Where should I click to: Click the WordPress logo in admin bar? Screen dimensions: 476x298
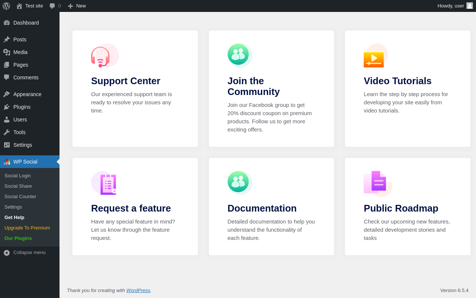coord(6,6)
